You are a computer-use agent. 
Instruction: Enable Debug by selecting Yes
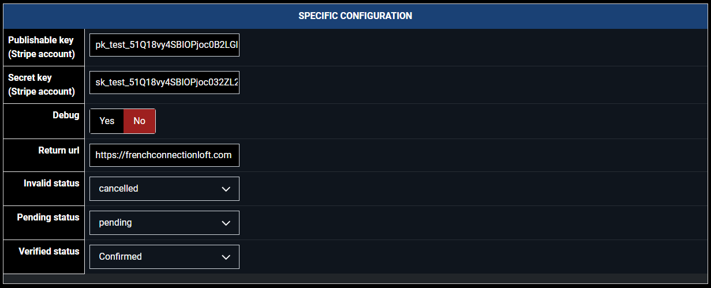[x=107, y=121]
